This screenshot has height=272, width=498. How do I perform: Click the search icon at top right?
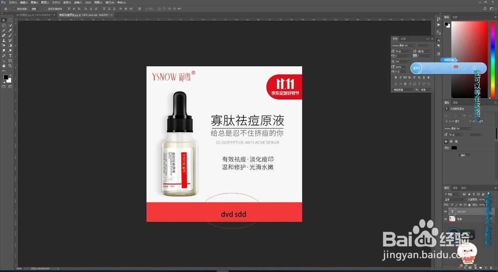tap(485, 8)
